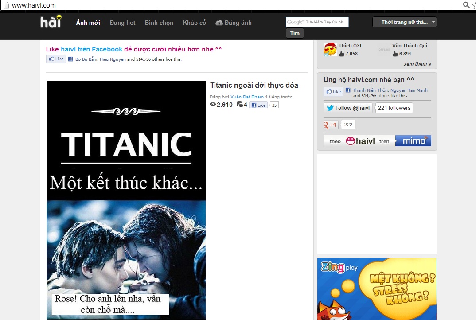Click the Zing play logo
The width and height of the screenshot is (476, 320).
click(339, 267)
